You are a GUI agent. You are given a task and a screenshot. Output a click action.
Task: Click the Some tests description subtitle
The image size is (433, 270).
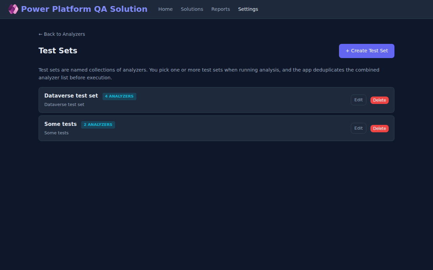(x=56, y=133)
